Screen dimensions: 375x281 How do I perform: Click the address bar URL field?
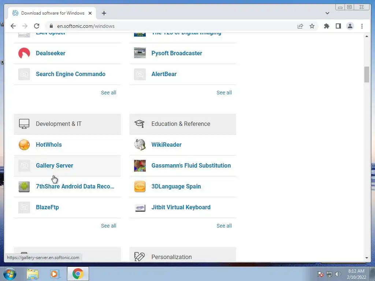(x=172, y=26)
